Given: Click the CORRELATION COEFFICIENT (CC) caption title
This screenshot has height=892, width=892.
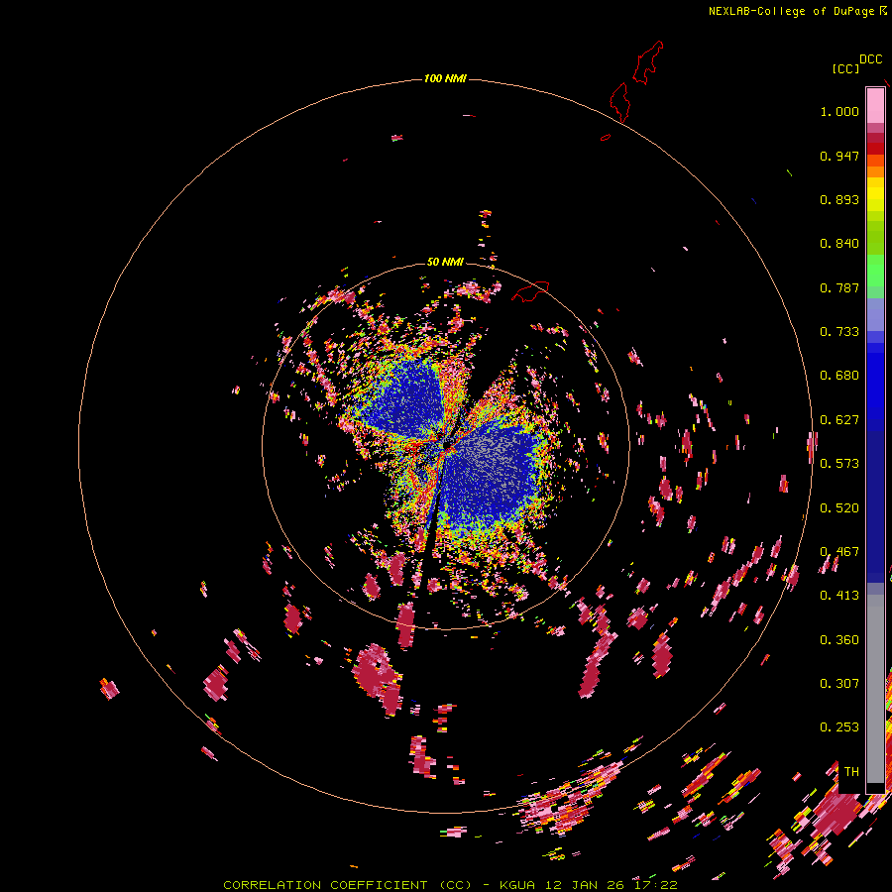Looking at the screenshot, I should pos(347,885).
